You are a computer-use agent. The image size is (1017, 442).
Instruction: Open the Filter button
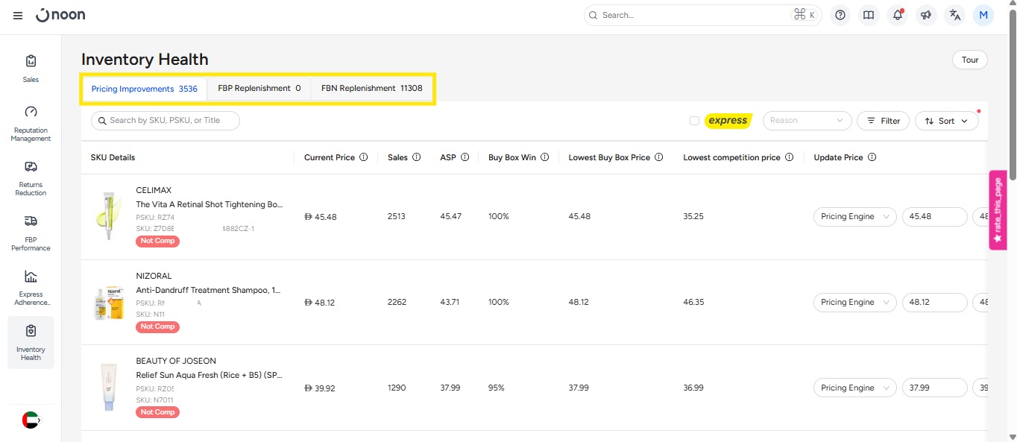pyautogui.click(x=883, y=121)
